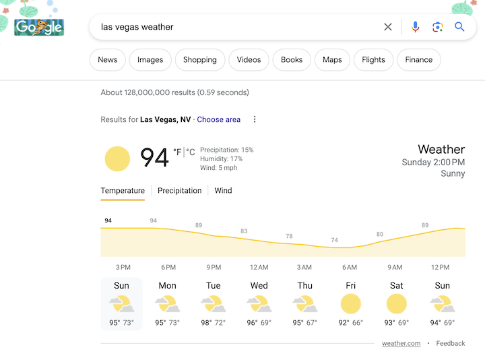Clear the search box with the X icon
This screenshot has width=485, height=358.
[387, 27]
